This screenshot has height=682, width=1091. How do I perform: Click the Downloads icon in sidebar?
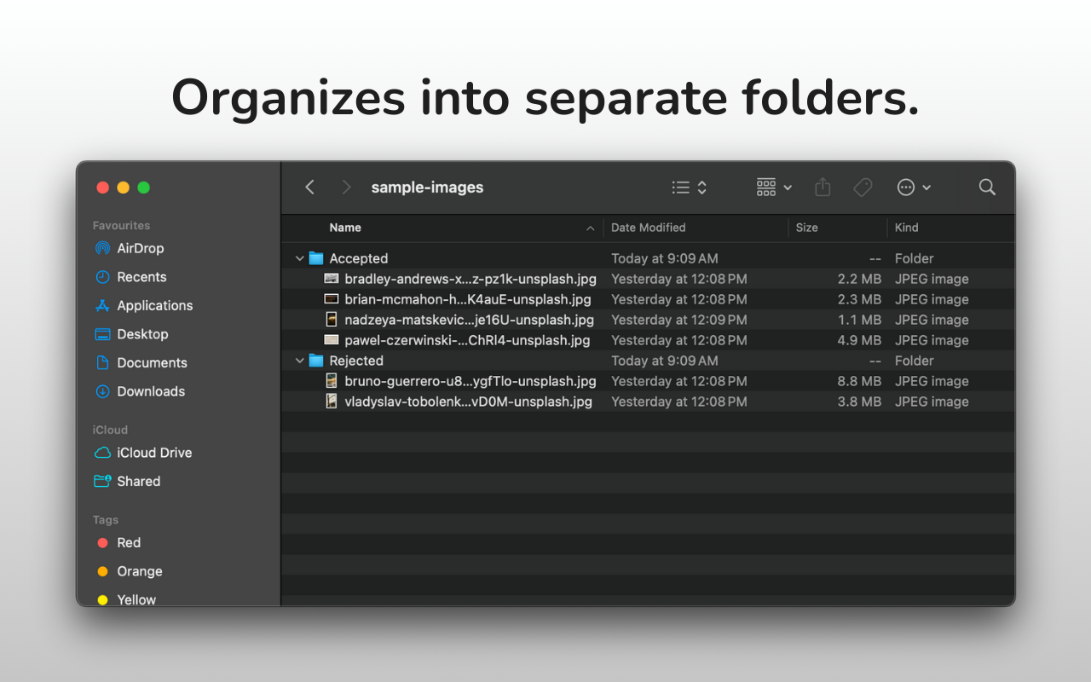click(x=102, y=391)
